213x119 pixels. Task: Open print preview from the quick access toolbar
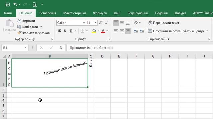tap(35, 4)
